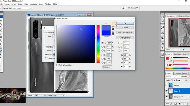The height and width of the screenshot is (106, 190).
Task: Select the L lightness radio button
Action: click(x=119, y=43)
